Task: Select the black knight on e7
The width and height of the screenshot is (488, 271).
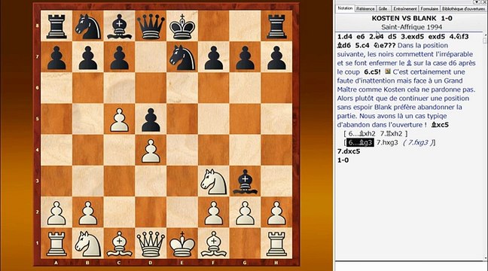Action: click(x=182, y=57)
